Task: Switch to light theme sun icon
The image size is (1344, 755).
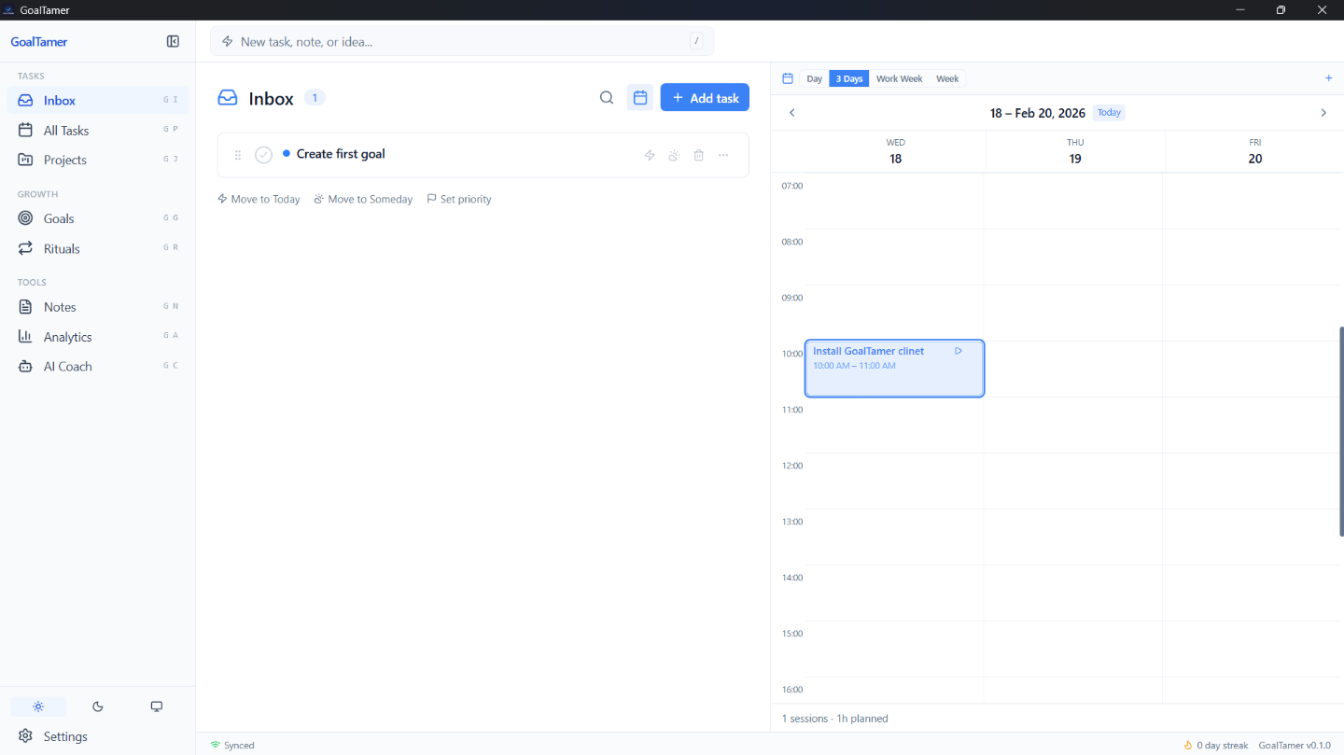Action: (x=38, y=706)
